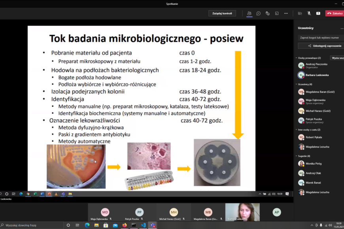Open the terminal icon in taskbar

[134, 225]
